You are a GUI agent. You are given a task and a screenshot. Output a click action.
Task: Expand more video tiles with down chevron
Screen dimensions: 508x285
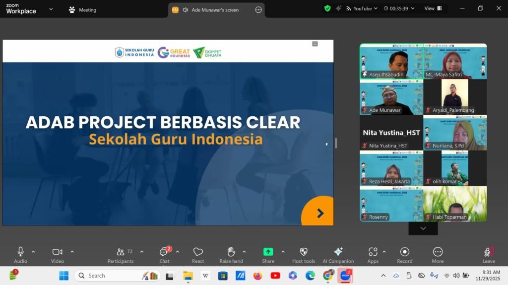point(423,228)
